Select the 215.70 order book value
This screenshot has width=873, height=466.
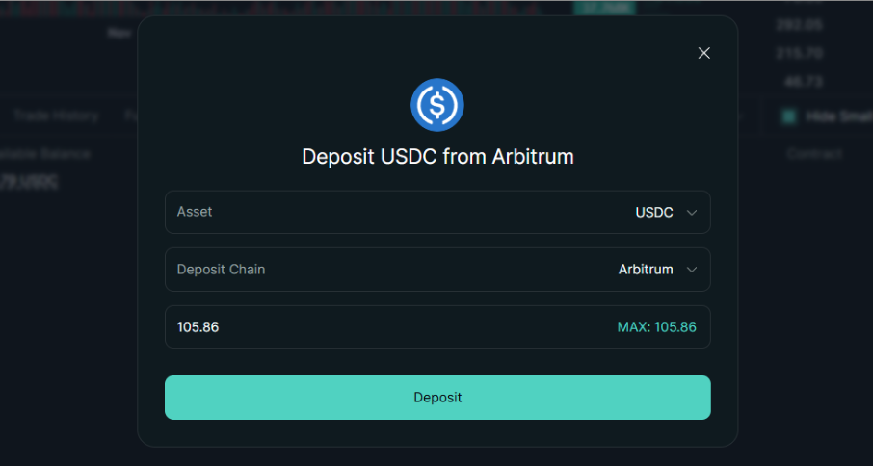[803, 53]
